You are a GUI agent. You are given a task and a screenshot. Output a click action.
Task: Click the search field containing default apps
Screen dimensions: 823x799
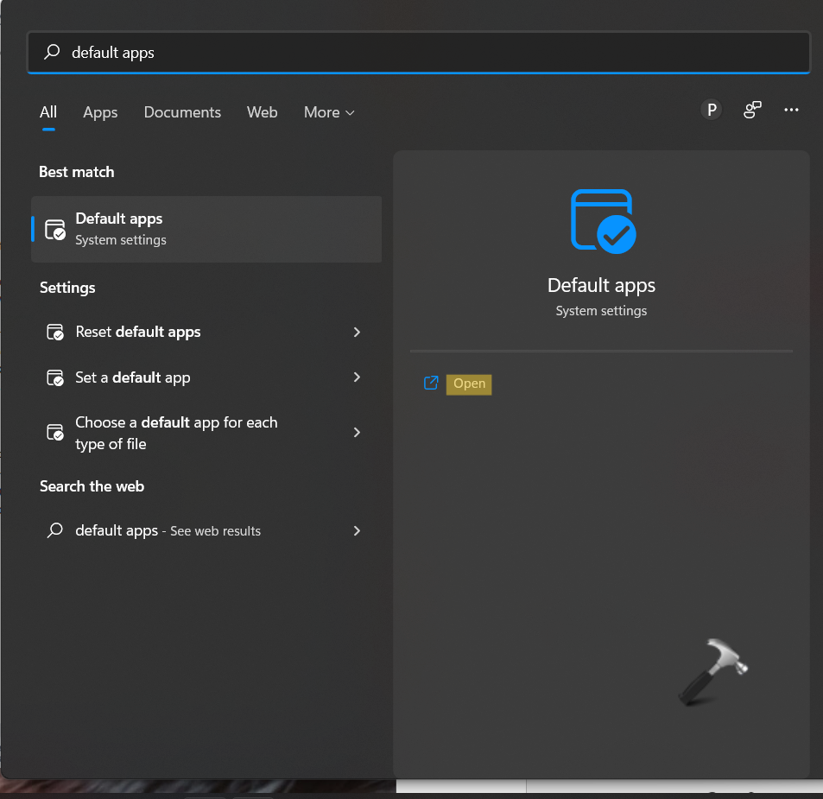pos(432,53)
